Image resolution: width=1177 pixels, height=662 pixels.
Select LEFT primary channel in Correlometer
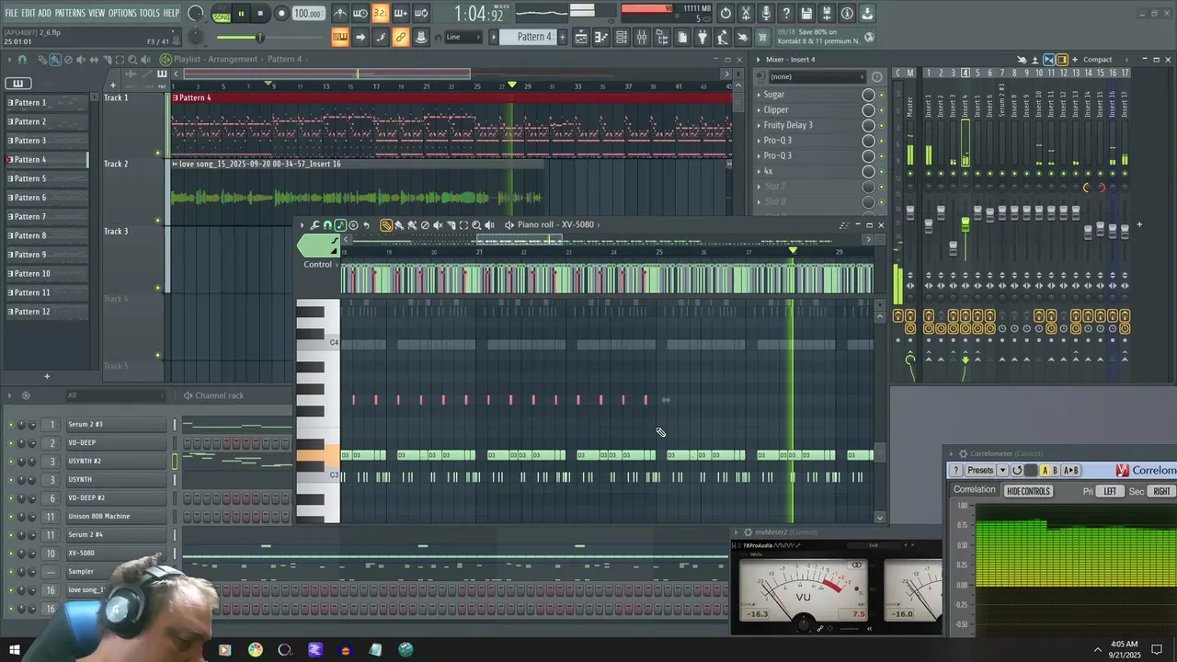tap(1110, 491)
